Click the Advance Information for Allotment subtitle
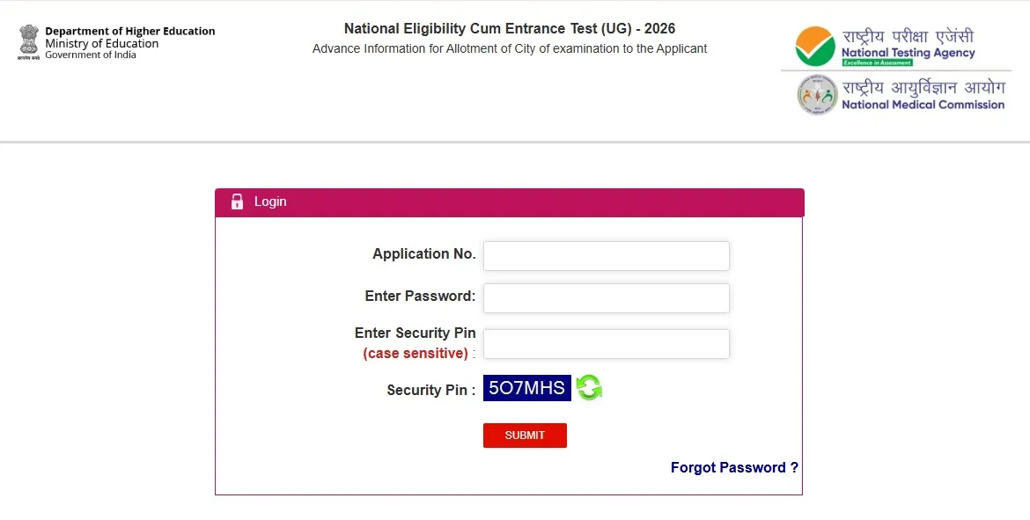Image resolution: width=1030 pixels, height=520 pixels. (x=510, y=49)
